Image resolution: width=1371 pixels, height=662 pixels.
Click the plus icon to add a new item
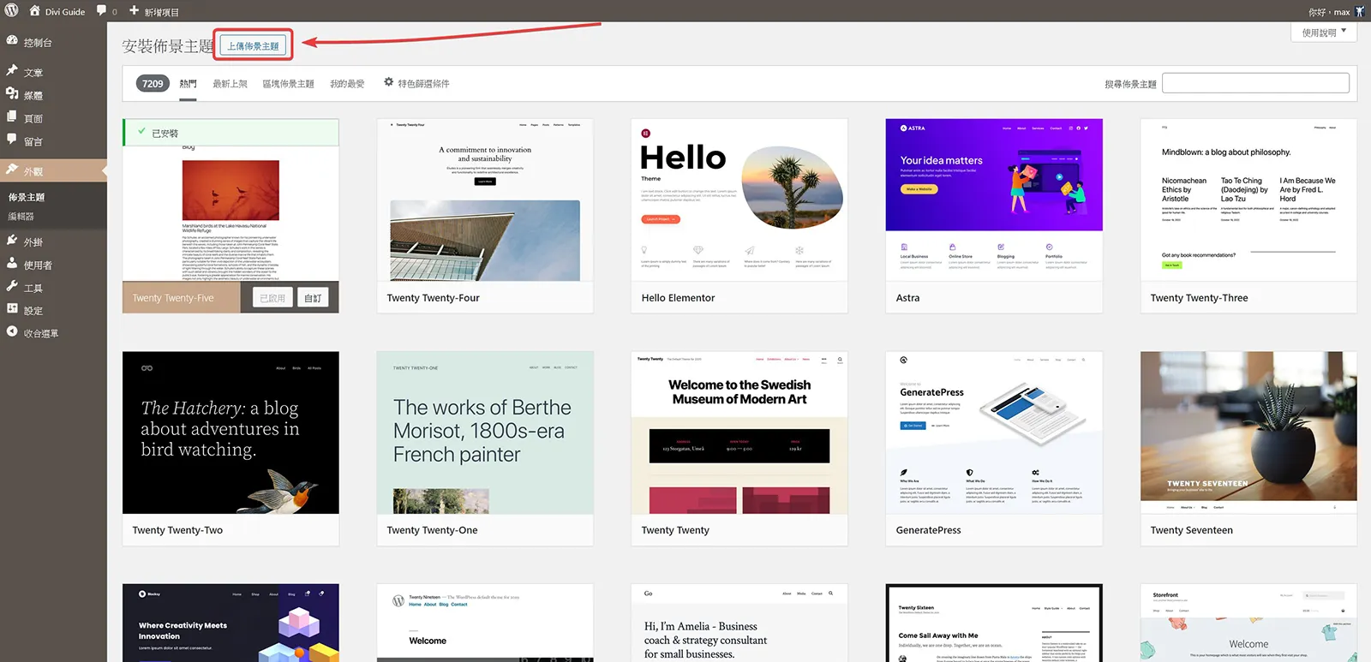134,11
